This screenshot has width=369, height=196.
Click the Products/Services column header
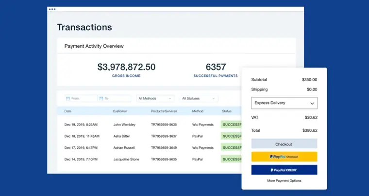[x=164, y=111]
